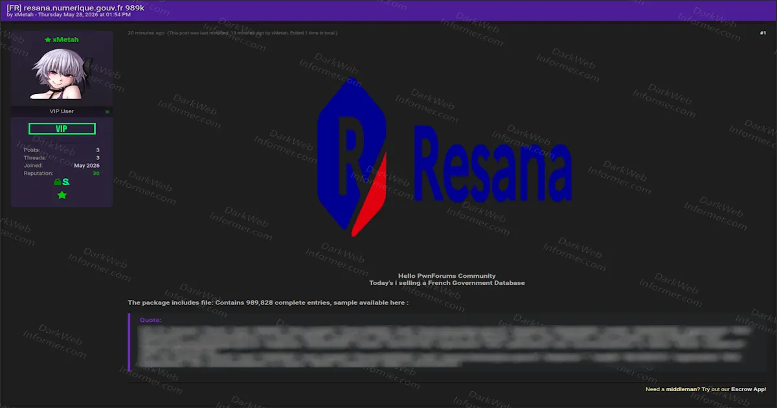
Task: Click the 'Joined:' label in profile
Action: click(33, 165)
